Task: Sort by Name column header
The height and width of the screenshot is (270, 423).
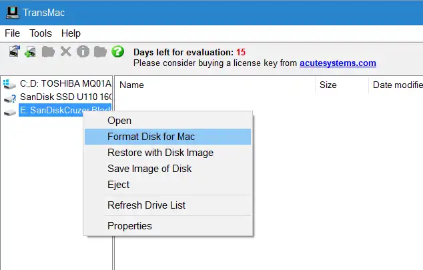Action: pos(131,85)
